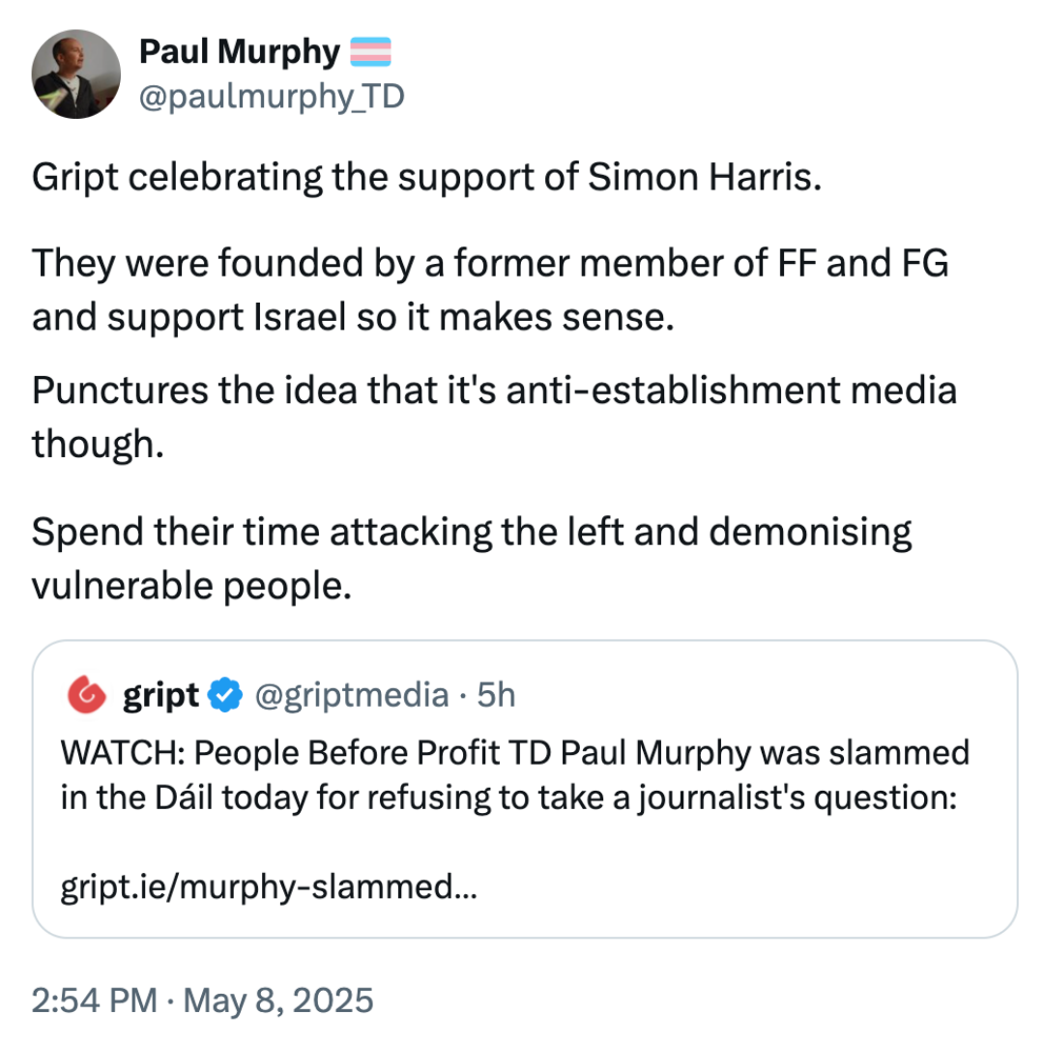Screen dimensions: 1044x1044
Task: Open the gript.ie/murphy-slammed link
Action: coord(269,886)
